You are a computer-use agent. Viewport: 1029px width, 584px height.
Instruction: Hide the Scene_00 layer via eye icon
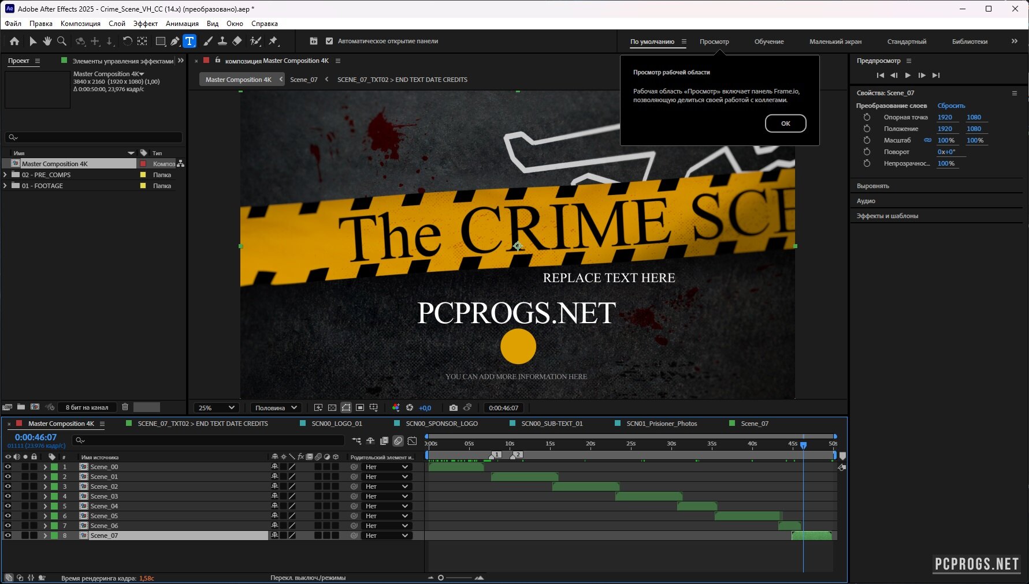pyautogui.click(x=8, y=467)
